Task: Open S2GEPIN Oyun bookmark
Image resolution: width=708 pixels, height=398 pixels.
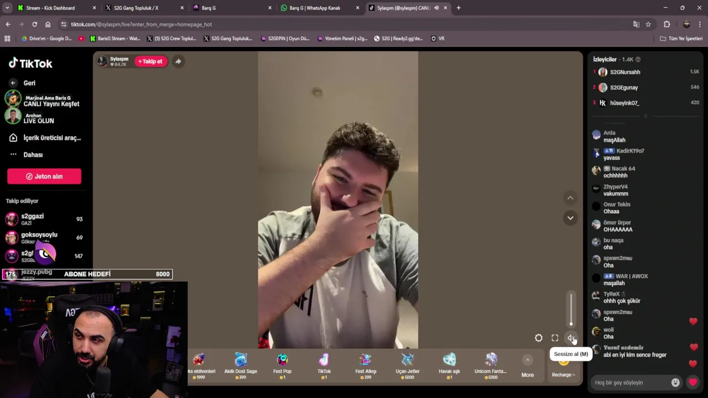Action: (x=284, y=39)
